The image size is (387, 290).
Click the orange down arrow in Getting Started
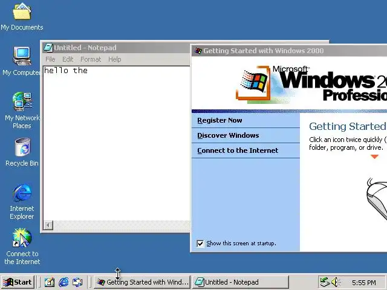click(375, 156)
